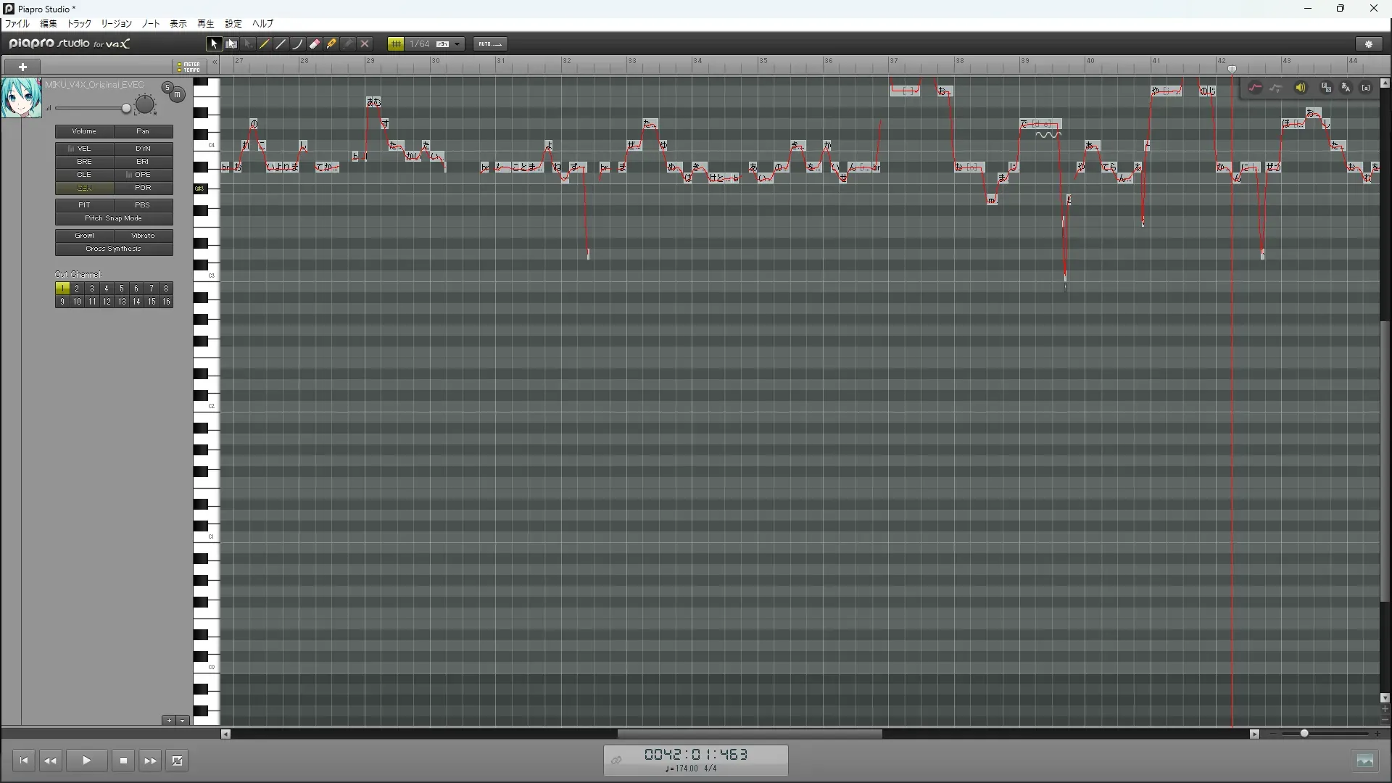Collapse track panel with double chevron
Viewport: 1392px width, 783px height.
coord(215,62)
